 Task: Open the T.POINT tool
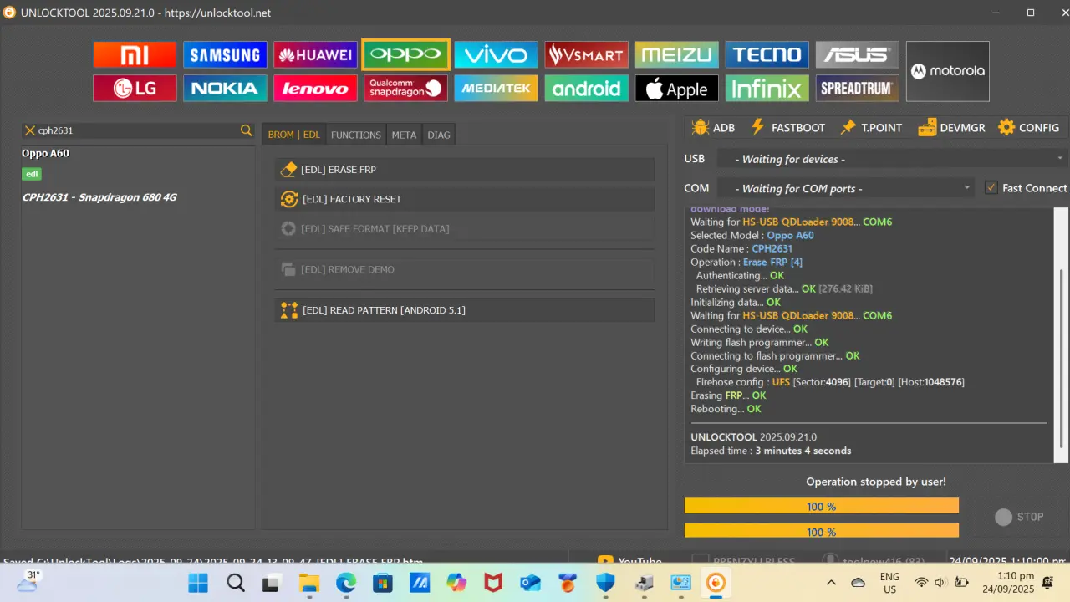[871, 128]
